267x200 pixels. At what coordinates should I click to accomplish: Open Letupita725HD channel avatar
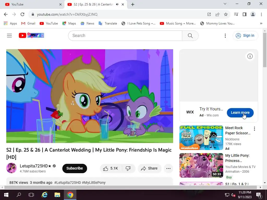pyautogui.click(x=11, y=168)
